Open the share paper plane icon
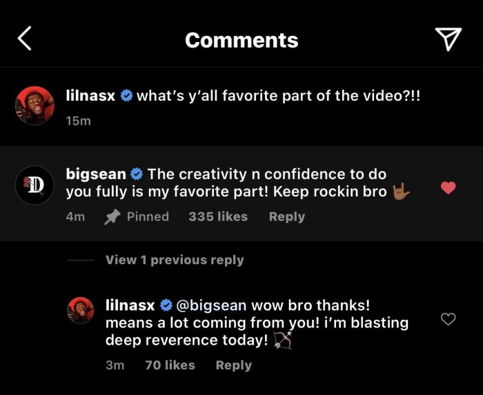Image resolution: width=483 pixels, height=395 pixels. [x=448, y=39]
